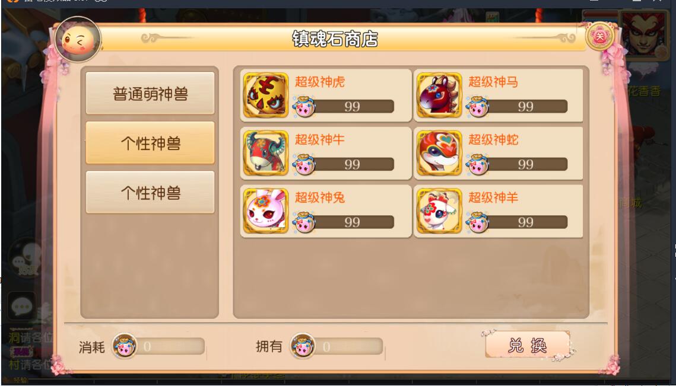The image size is (676, 386).
Task: Select the highlighted 个性神兽 tab
Action: pos(150,142)
